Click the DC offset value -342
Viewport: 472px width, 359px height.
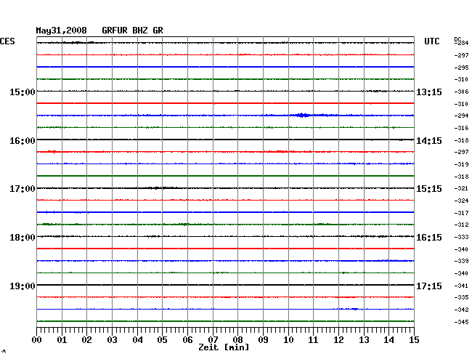coord(461,310)
